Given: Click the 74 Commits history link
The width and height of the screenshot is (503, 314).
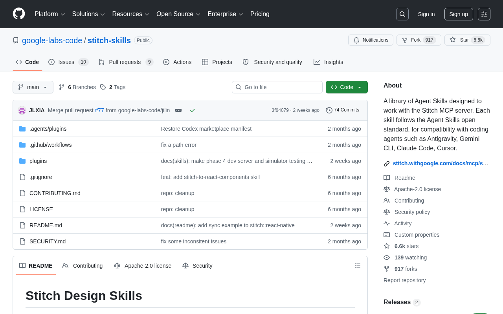Looking at the screenshot, I should 343,110.
